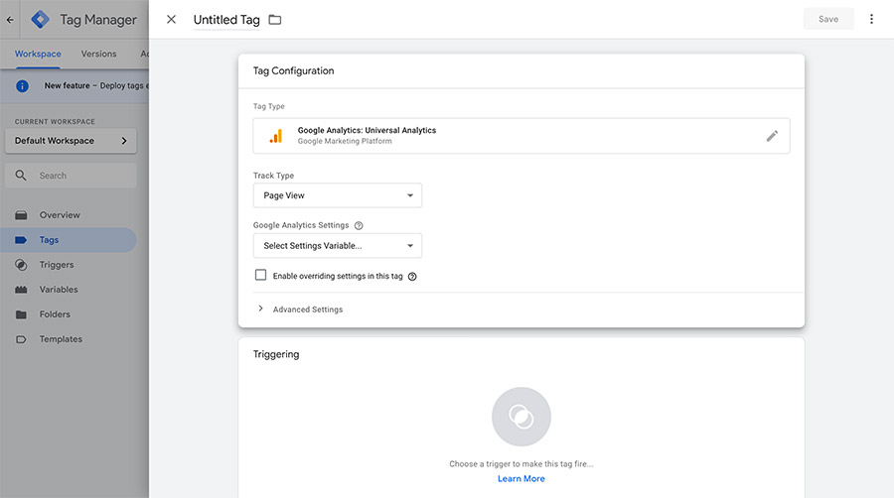Click the blue info icon in New feature banner
Viewport: 894px width, 498px height.
[x=22, y=86]
